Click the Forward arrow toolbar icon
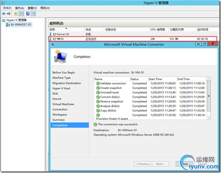 (x=9, y=14)
